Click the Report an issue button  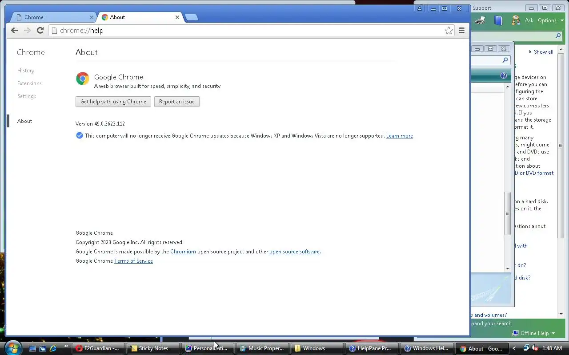click(x=177, y=102)
